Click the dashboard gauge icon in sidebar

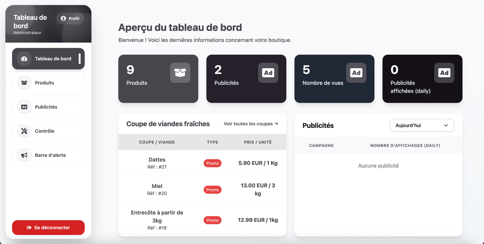24,59
